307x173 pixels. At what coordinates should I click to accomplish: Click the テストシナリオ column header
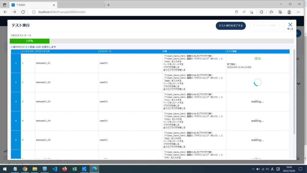click(43, 51)
